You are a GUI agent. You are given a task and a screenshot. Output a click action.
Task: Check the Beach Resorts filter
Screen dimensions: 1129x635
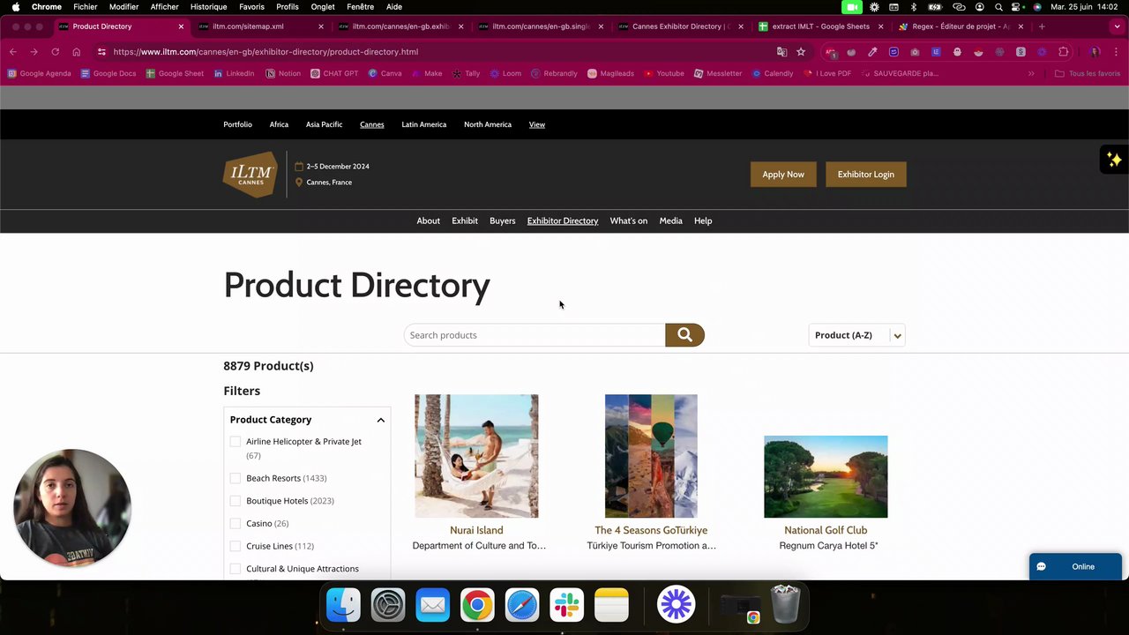click(235, 478)
